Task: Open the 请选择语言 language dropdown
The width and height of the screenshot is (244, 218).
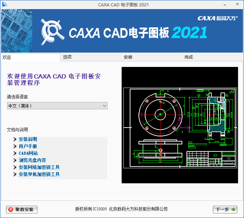Action: coord(57,105)
